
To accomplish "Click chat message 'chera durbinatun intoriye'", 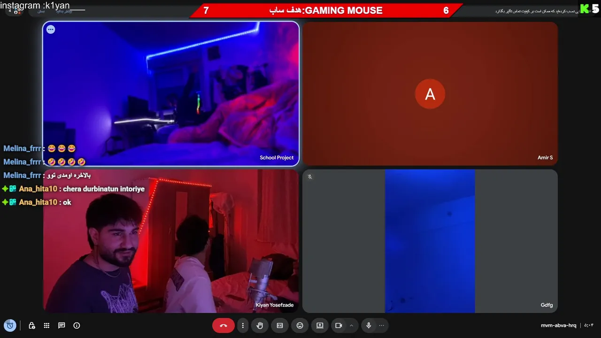I will click(x=103, y=189).
